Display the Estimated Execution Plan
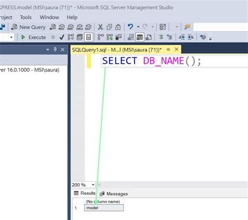Image resolution: width=248 pixels, height=220 pixels. coord(71,37)
